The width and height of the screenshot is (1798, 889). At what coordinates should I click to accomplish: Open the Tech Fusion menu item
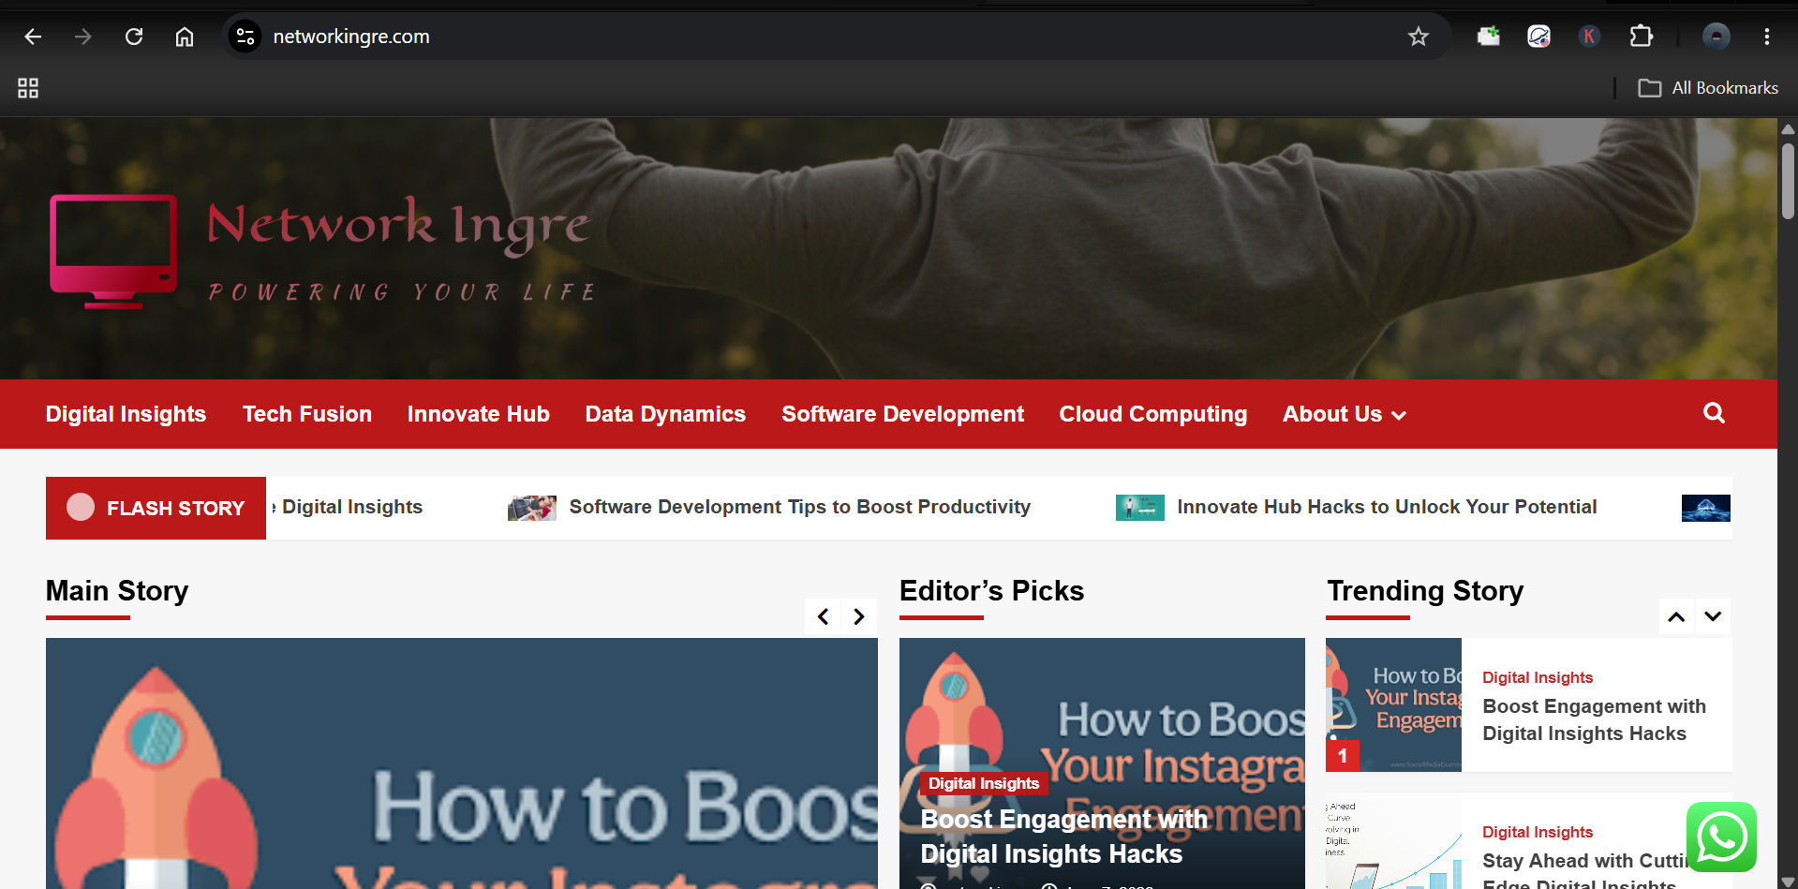tap(307, 414)
